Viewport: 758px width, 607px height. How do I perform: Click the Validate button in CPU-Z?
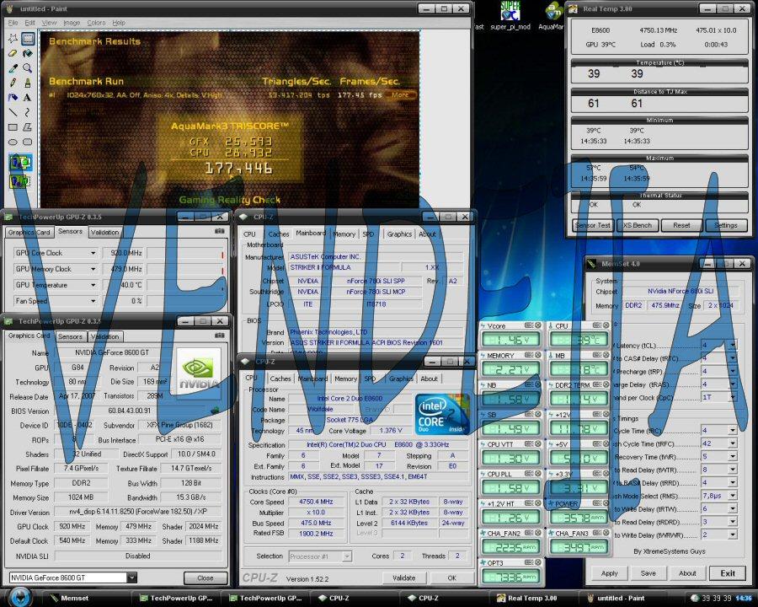click(x=403, y=578)
